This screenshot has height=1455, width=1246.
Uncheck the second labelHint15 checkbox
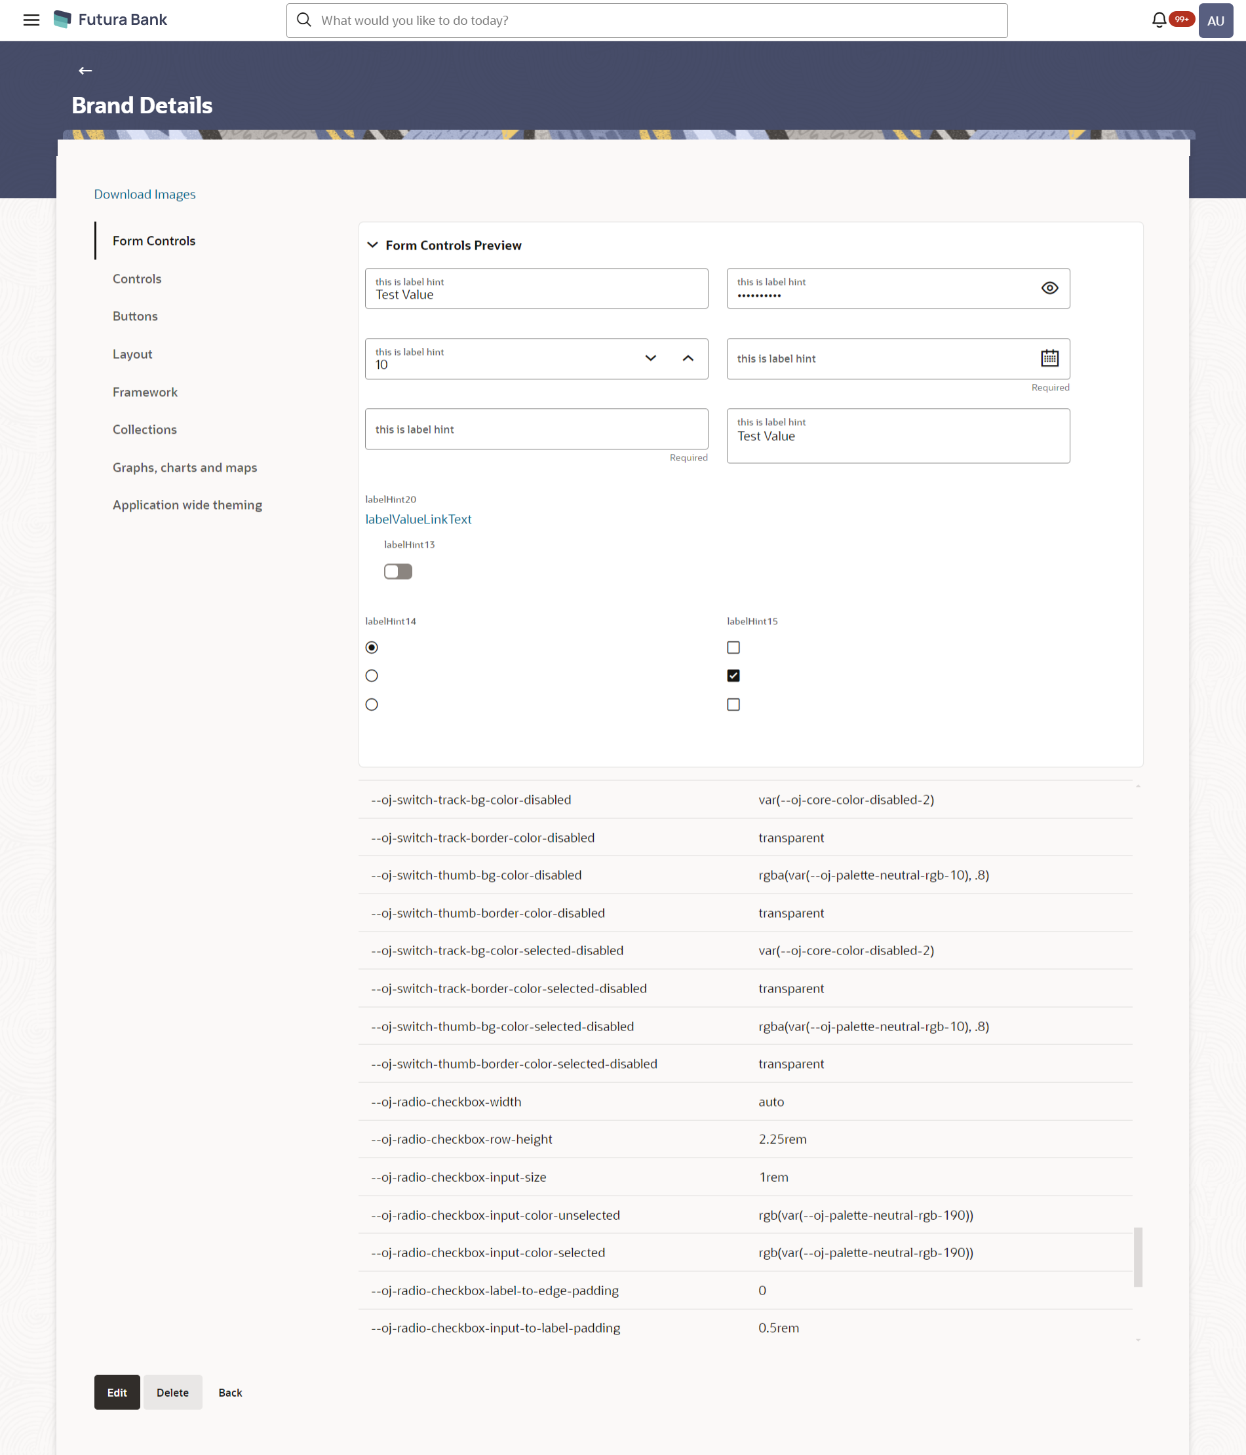[x=733, y=675]
